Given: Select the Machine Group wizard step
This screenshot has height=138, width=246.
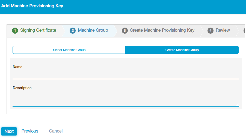Looking at the screenshot, I should tap(93, 30).
